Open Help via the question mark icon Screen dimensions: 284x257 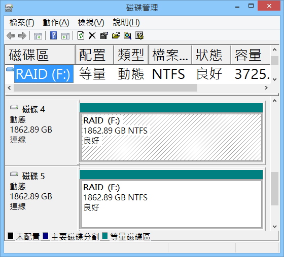click(x=53, y=35)
